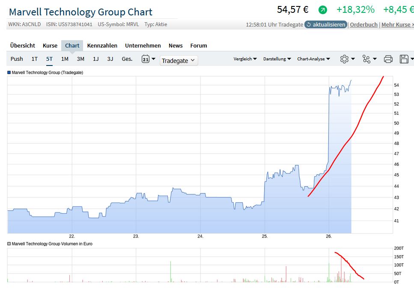Follow the Mehr Kurse link

(397, 24)
